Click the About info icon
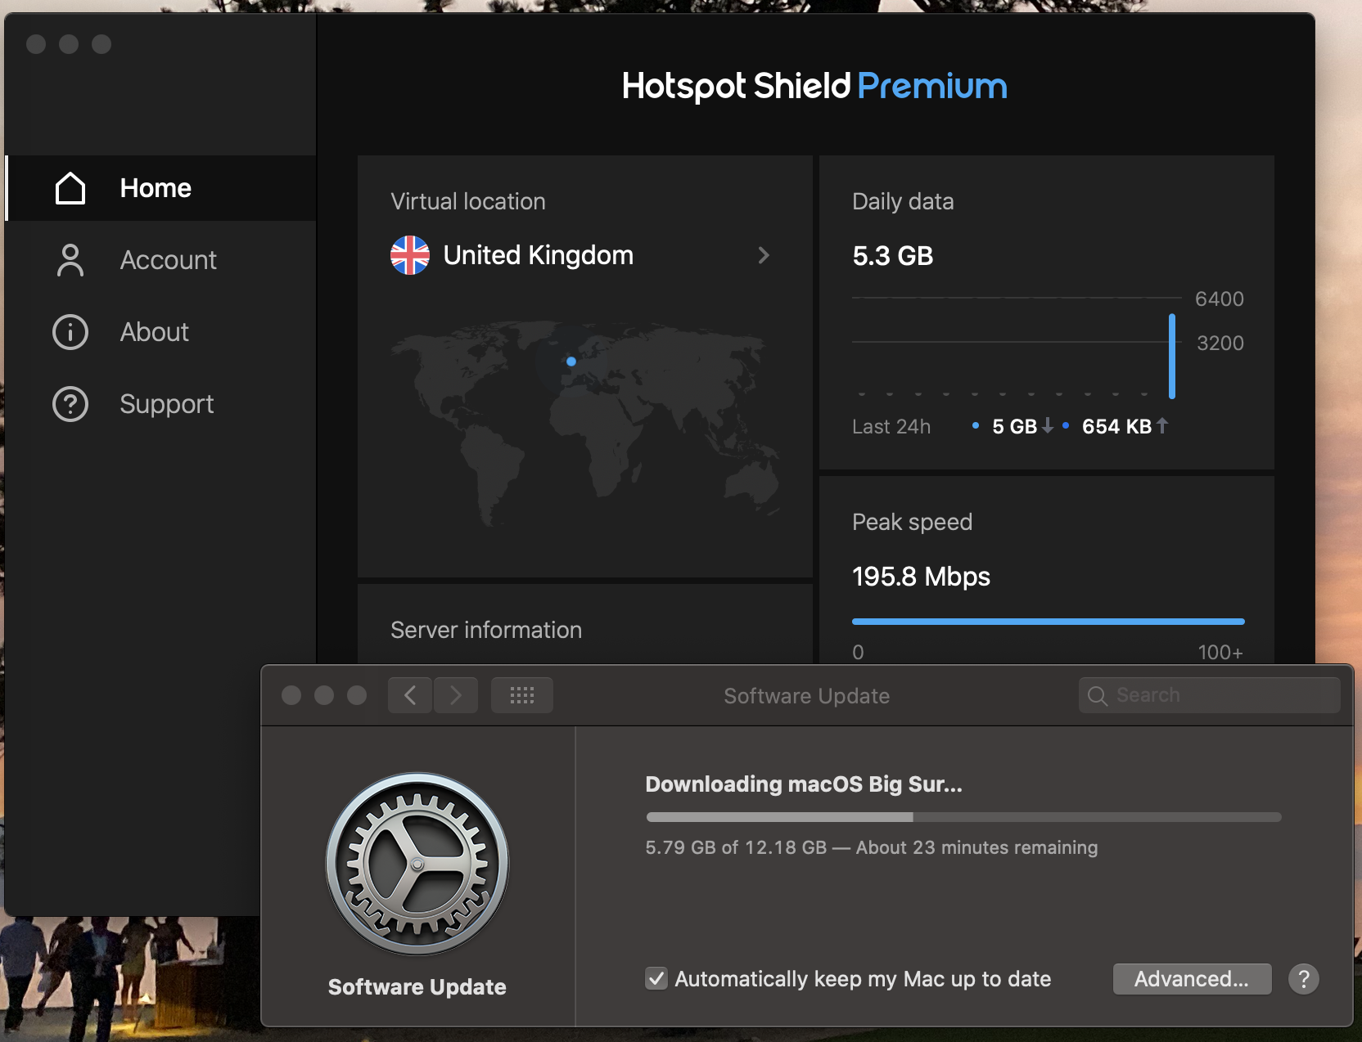Viewport: 1362px width, 1042px height. coord(70,332)
